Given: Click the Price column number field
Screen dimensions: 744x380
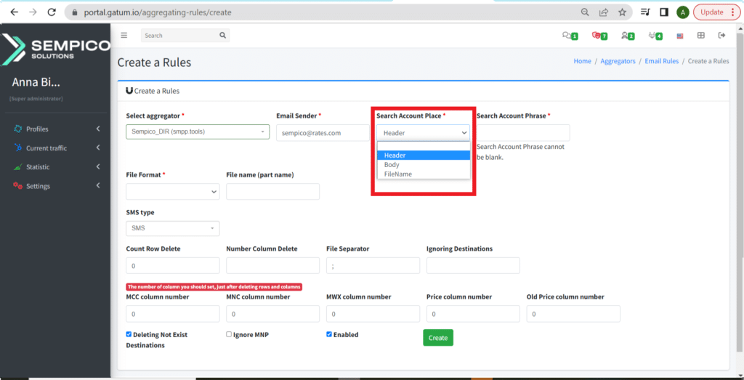Looking at the screenshot, I should (x=473, y=314).
